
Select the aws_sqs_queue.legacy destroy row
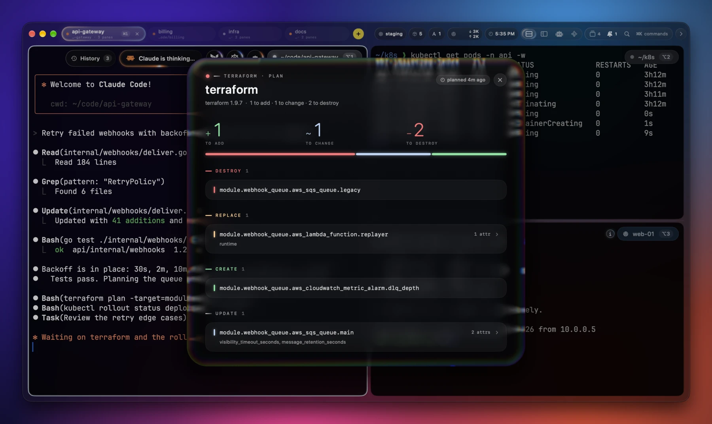(356, 190)
